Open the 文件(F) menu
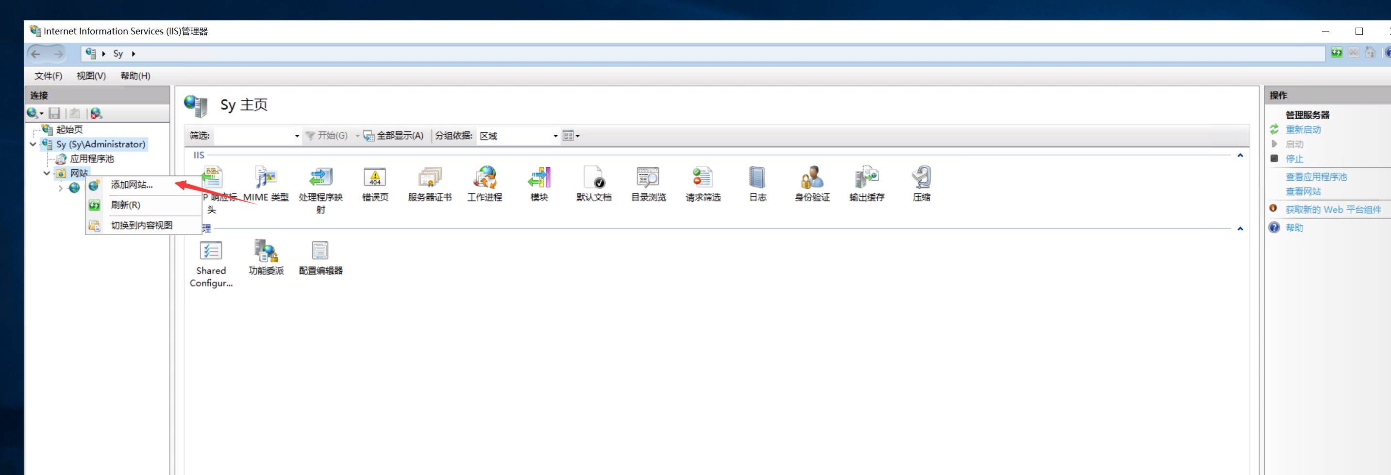The width and height of the screenshot is (1391, 475). tap(48, 76)
